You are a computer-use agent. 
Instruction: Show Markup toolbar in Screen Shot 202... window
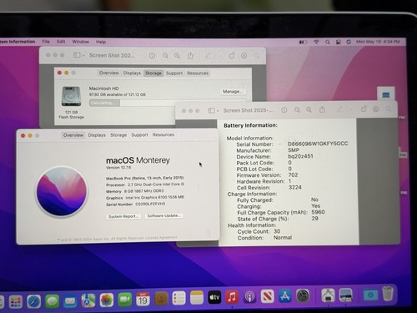pyautogui.click(x=244, y=56)
